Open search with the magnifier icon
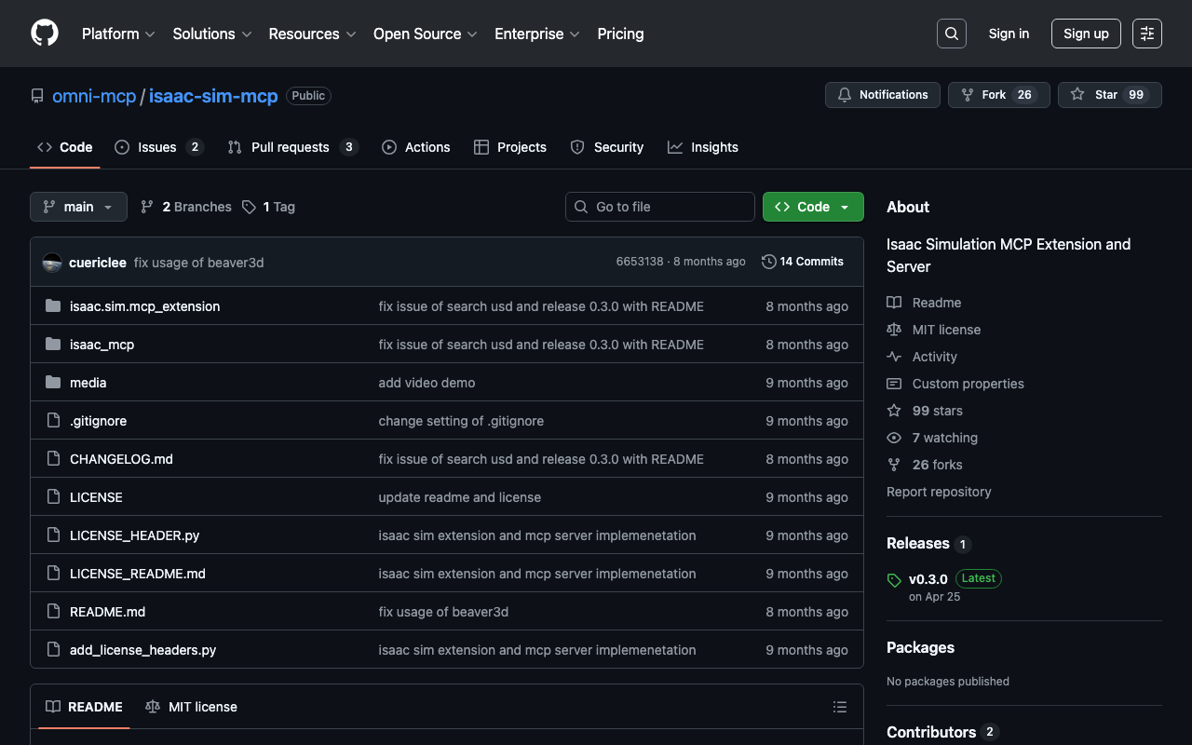The width and height of the screenshot is (1192, 745). point(951,34)
